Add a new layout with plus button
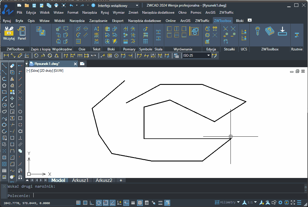Viewport: 308px width, 207px height. 121,180
